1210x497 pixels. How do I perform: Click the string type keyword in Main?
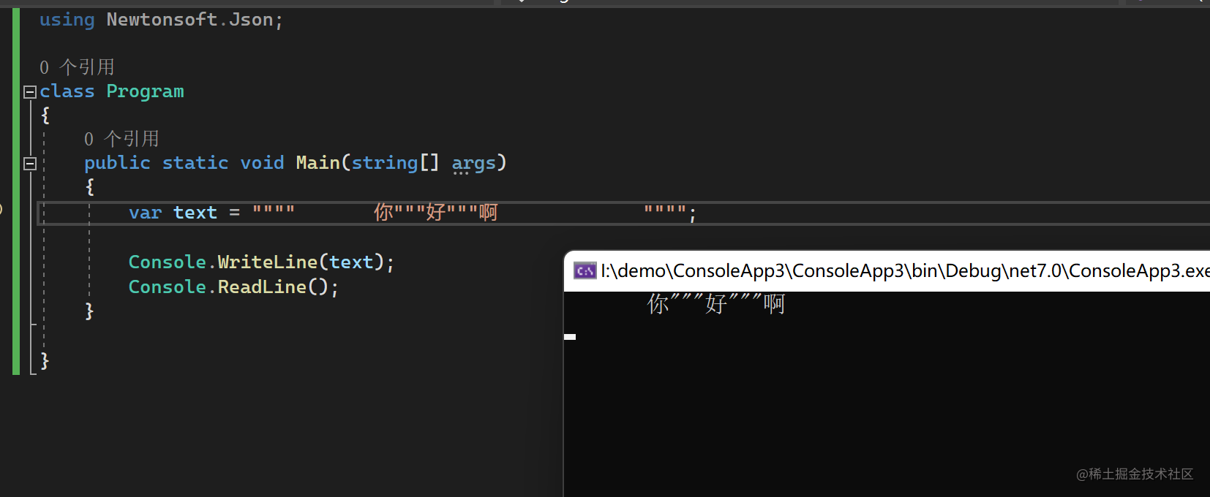tap(384, 162)
